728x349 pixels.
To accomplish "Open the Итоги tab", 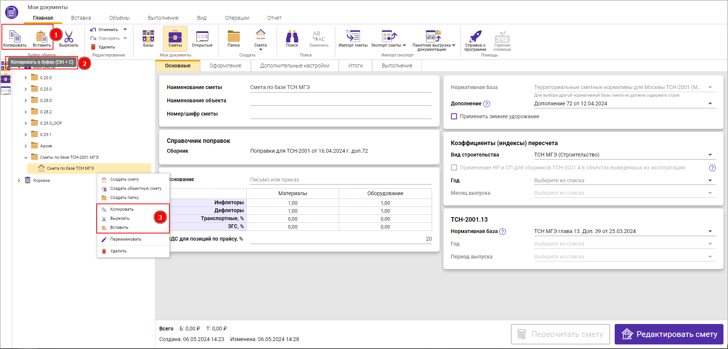I will click(x=355, y=66).
